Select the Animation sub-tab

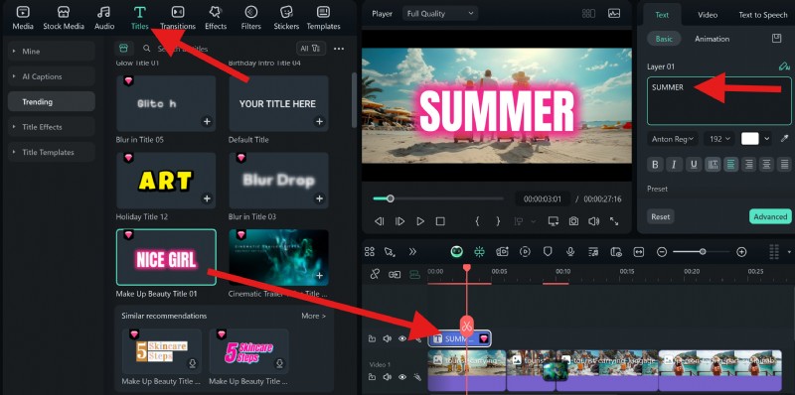click(x=712, y=39)
